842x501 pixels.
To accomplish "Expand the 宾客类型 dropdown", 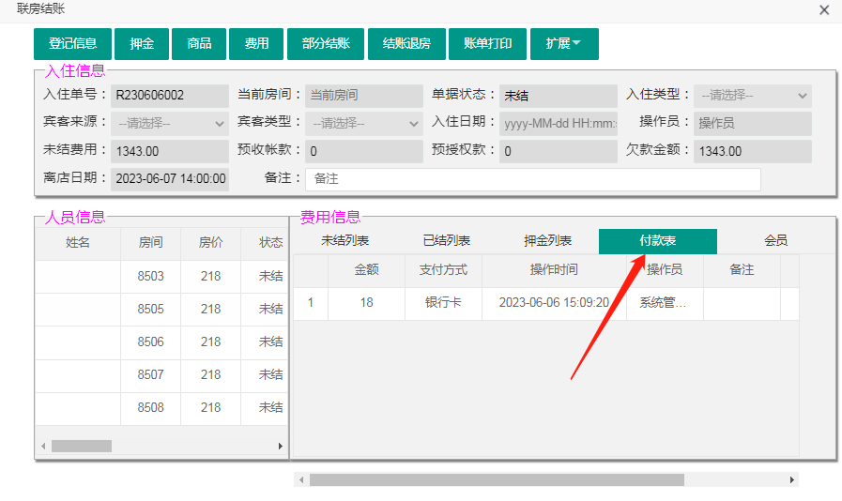I will click(364, 123).
